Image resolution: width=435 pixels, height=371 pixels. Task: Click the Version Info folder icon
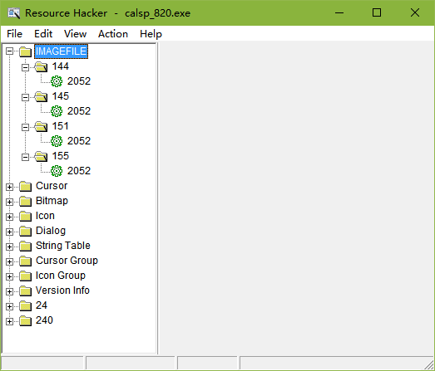[25, 291]
